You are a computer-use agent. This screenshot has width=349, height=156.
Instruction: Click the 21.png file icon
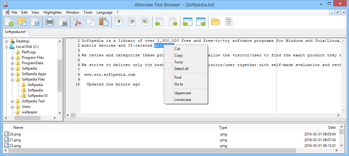pyautogui.click(x=7, y=140)
